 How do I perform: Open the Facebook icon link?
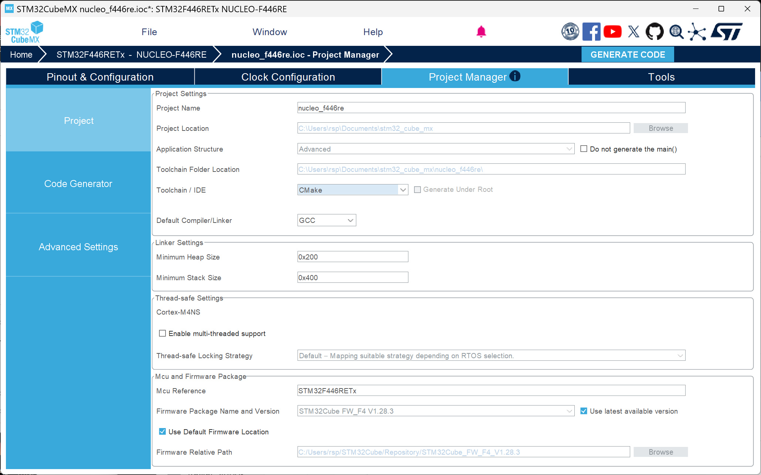point(591,32)
